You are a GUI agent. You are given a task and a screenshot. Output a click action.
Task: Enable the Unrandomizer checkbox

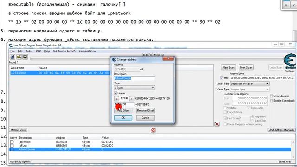click(x=271, y=96)
